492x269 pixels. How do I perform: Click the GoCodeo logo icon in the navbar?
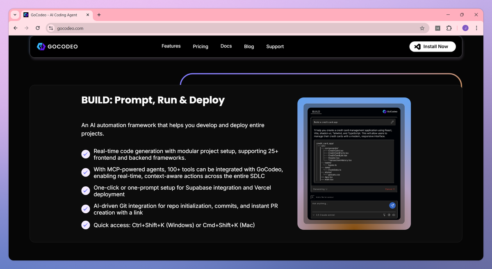pos(41,47)
